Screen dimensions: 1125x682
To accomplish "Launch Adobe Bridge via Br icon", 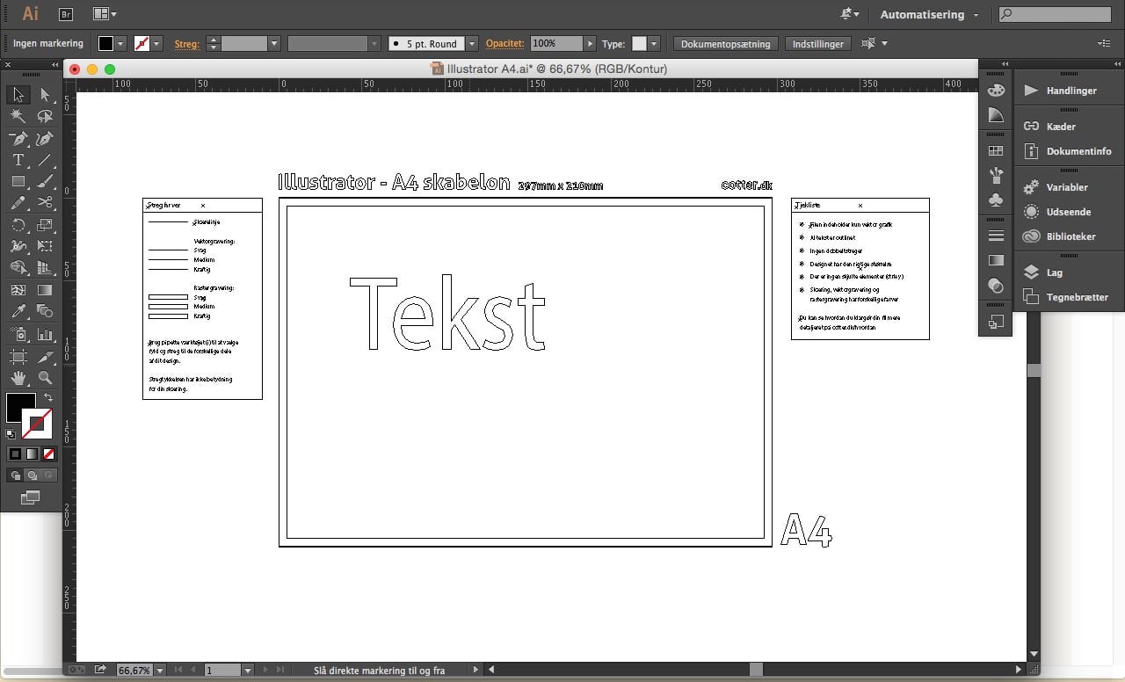I will (x=66, y=14).
